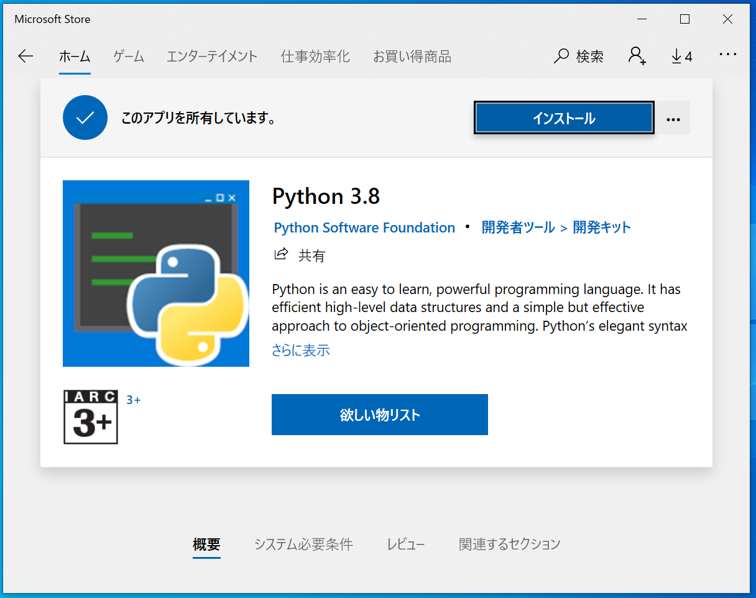Click the IARC 3+ rating badge
This screenshot has width=756, height=598.
point(91,416)
